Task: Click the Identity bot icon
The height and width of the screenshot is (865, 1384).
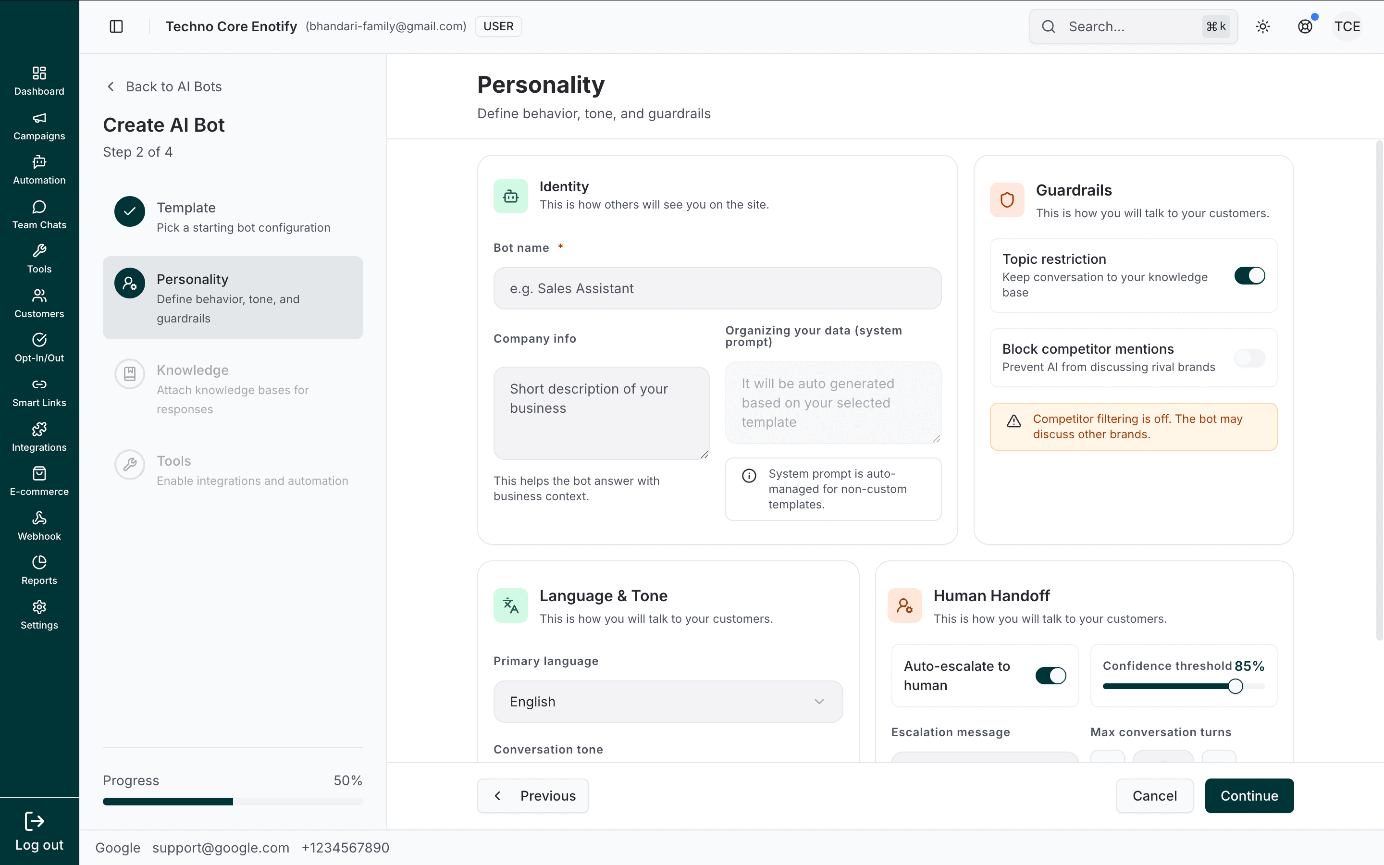Action: (511, 196)
